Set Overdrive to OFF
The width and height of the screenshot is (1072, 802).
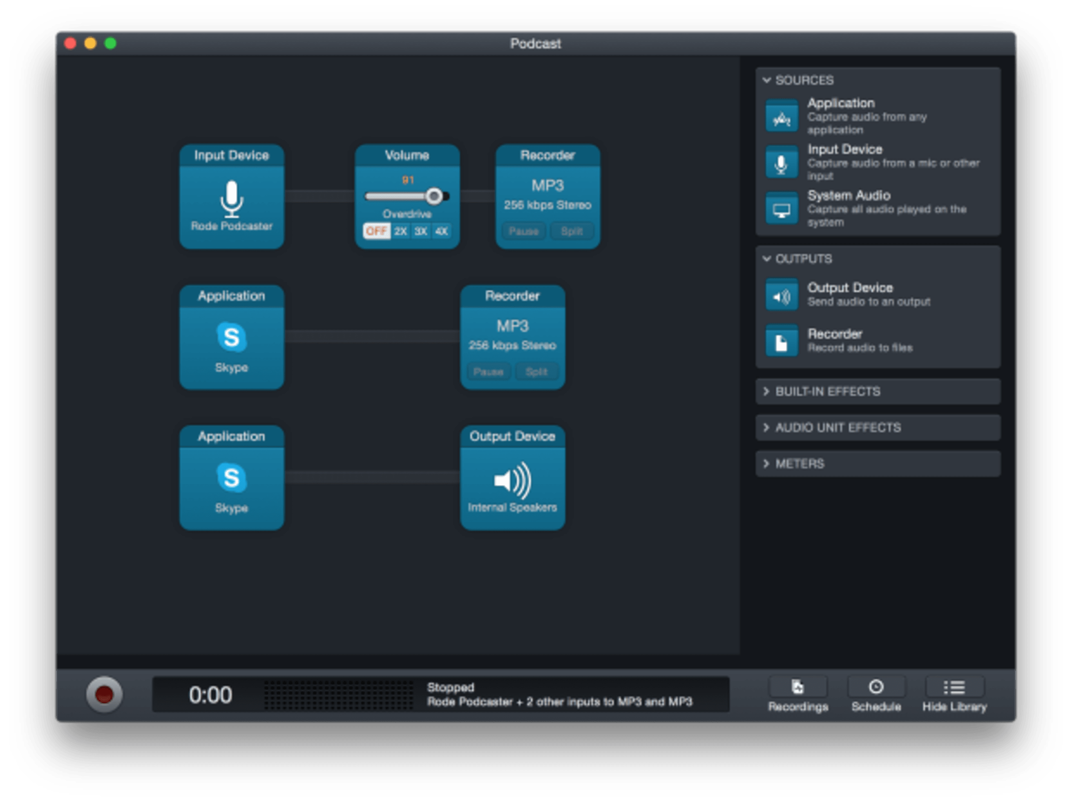(x=377, y=231)
